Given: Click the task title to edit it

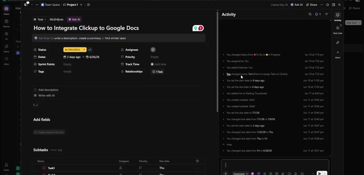Looking at the screenshot, I should tap(86, 28).
